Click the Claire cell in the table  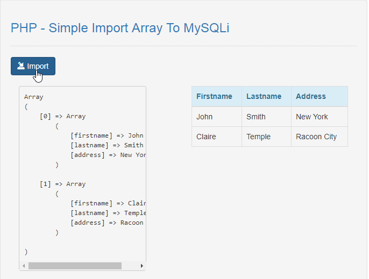(217, 137)
